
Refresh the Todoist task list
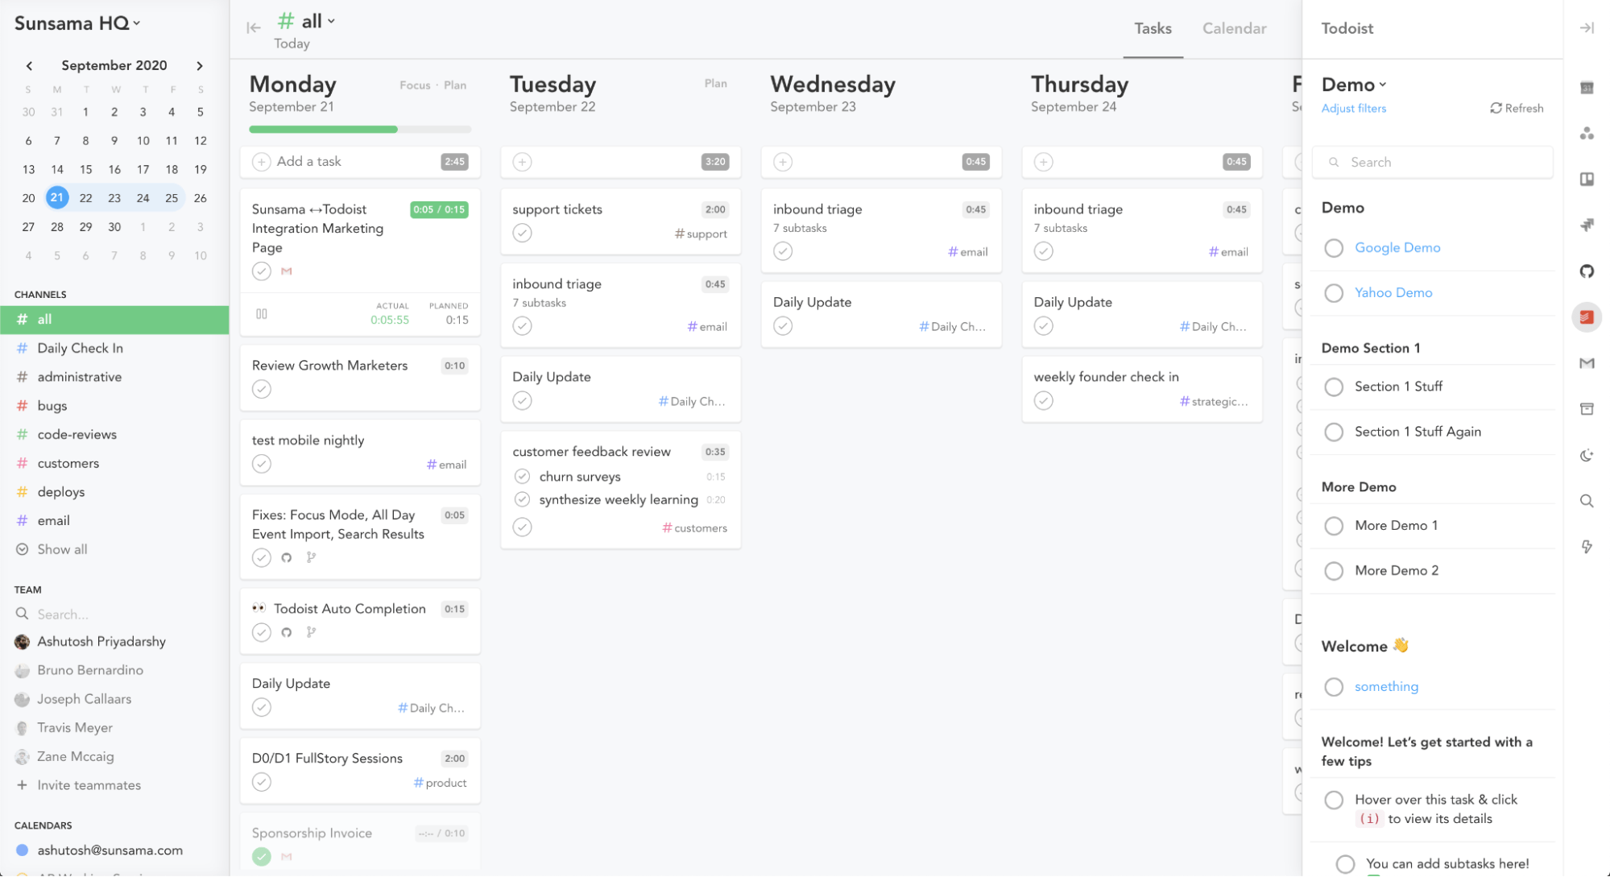pos(1516,108)
